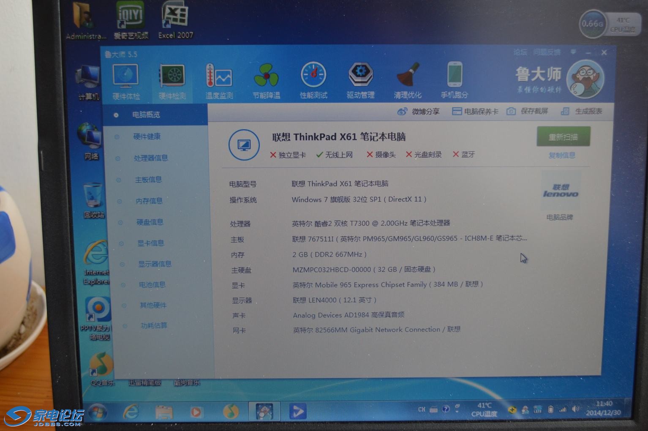Open 手机跑分 phone benchmark
The height and width of the screenshot is (431, 648).
click(x=454, y=80)
